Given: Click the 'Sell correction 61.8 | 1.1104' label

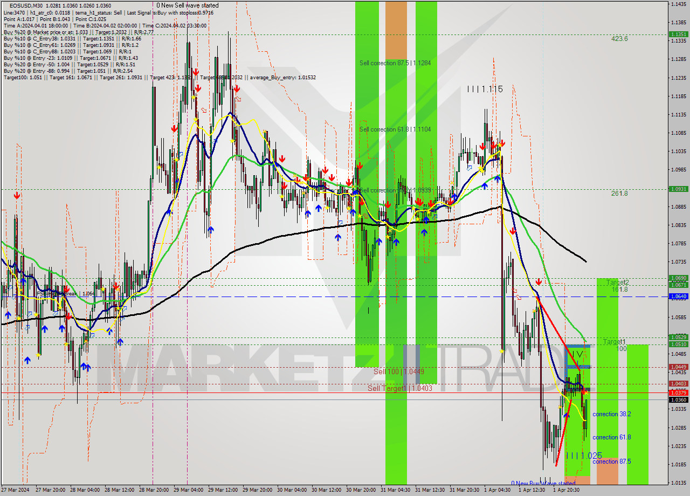Looking at the screenshot, I should 395,129.
